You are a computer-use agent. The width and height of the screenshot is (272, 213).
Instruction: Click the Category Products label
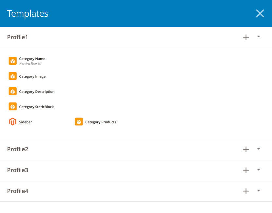click(101, 122)
